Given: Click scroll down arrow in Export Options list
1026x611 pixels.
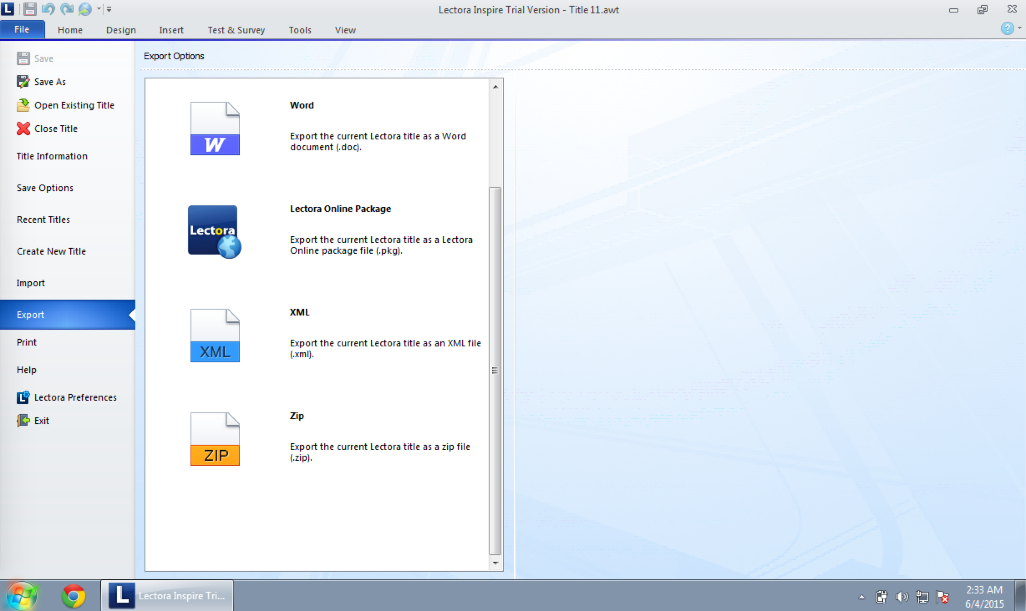Looking at the screenshot, I should (495, 563).
